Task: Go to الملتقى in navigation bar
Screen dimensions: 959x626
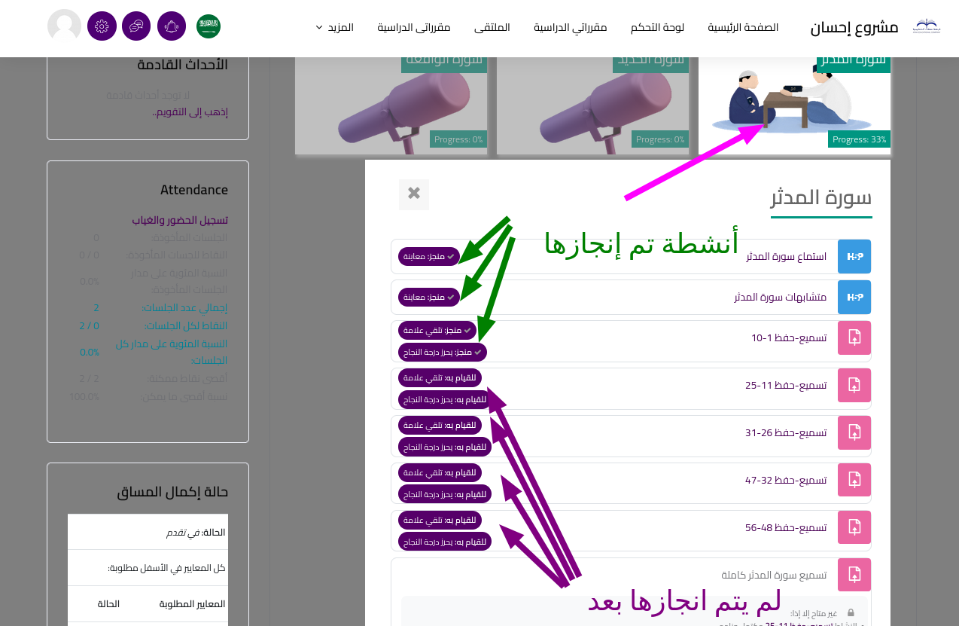Action: 492,27
